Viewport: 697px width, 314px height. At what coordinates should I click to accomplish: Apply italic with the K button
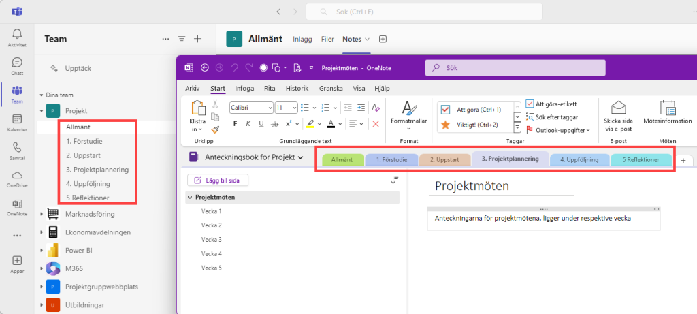click(x=248, y=124)
